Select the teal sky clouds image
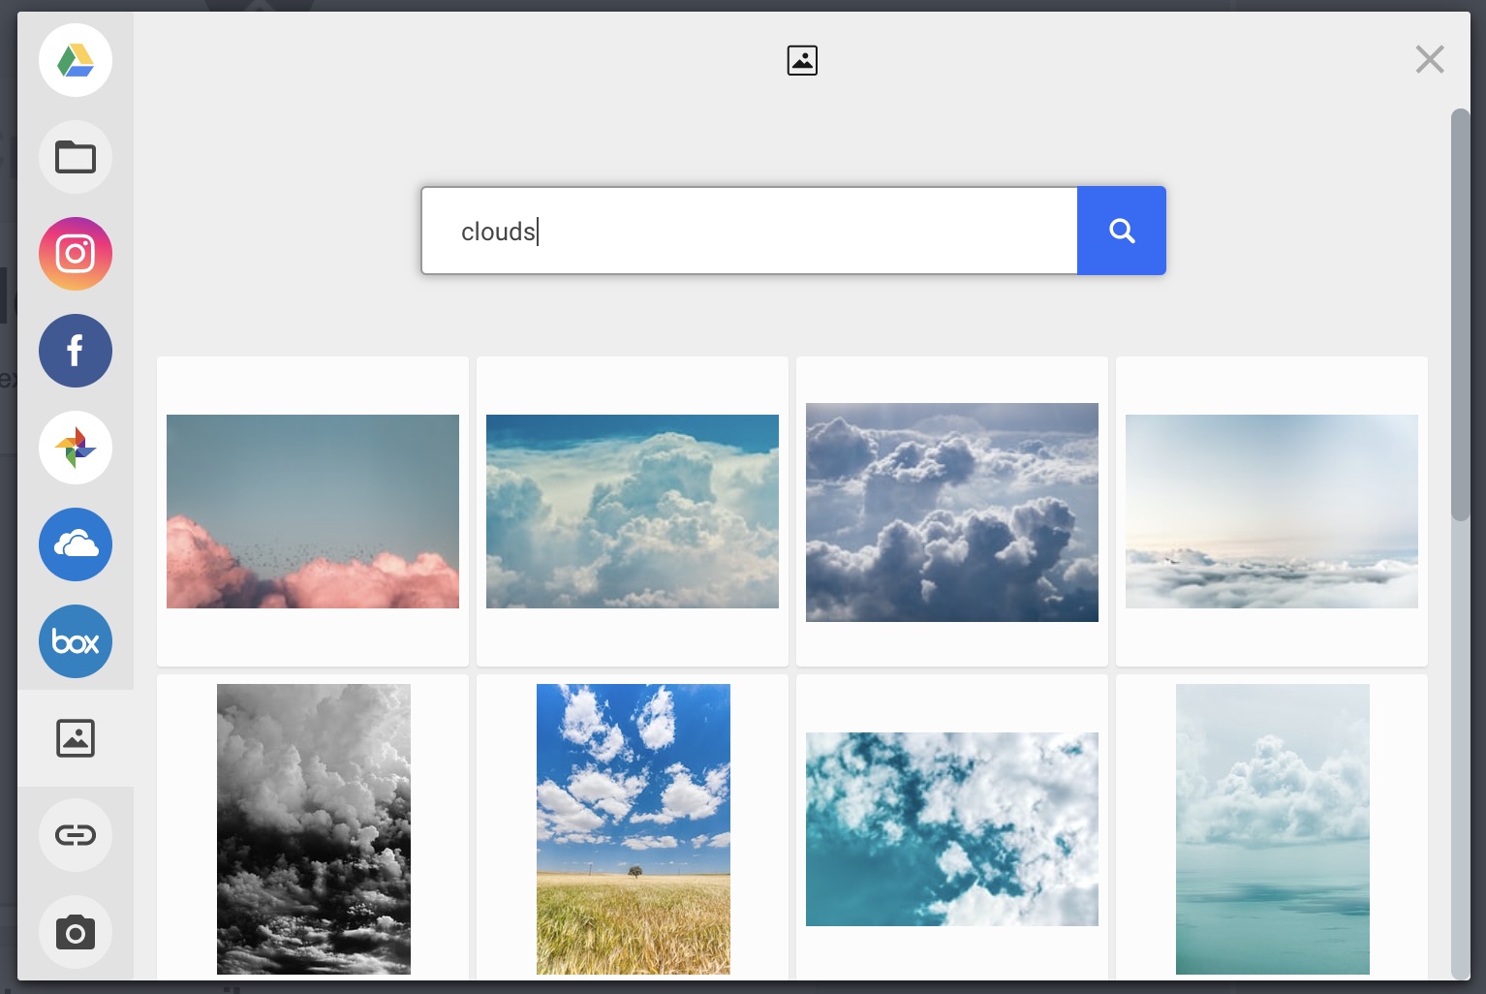 tap(951, 828)
